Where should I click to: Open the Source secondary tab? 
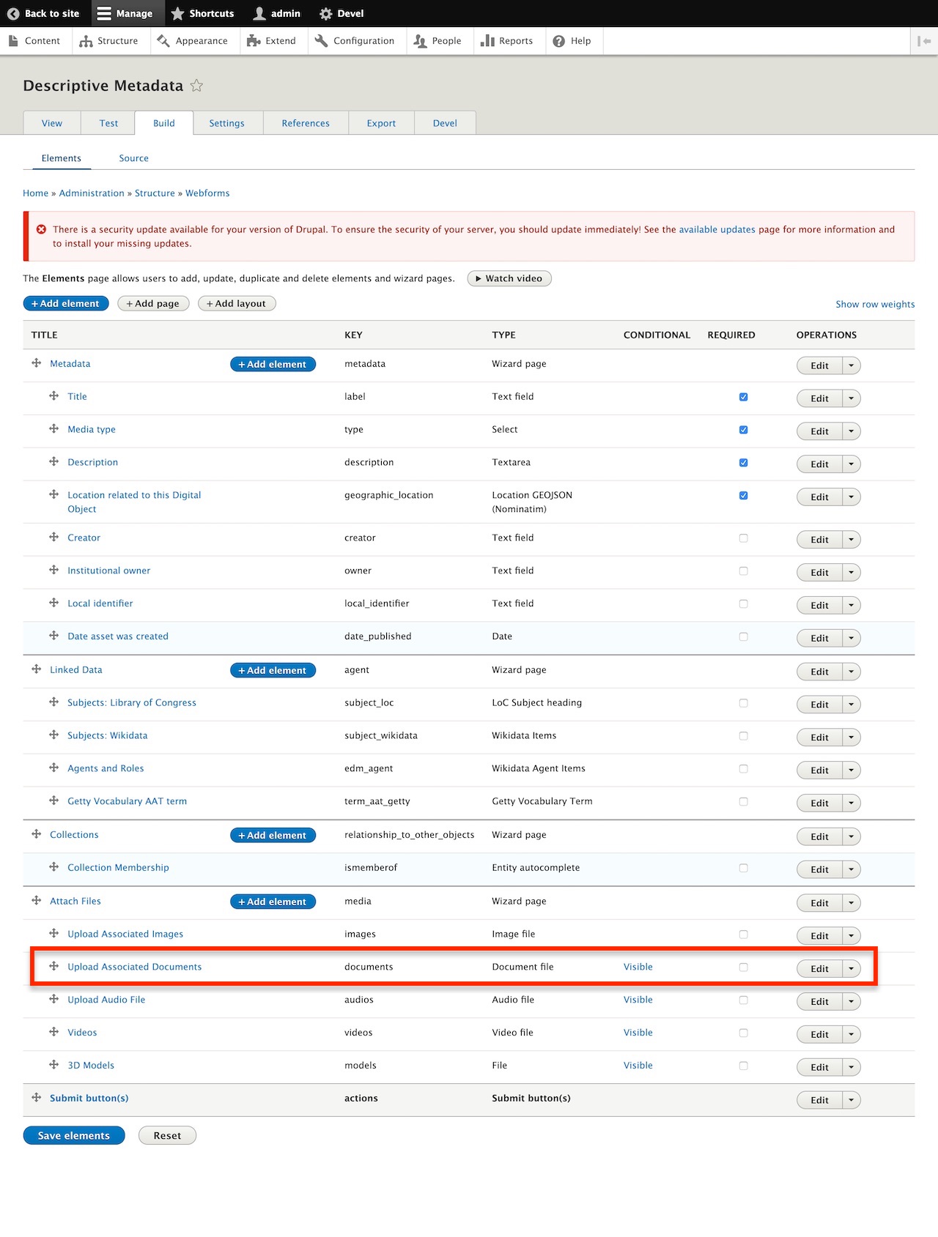pyautogui.click(x=133, y=158)
